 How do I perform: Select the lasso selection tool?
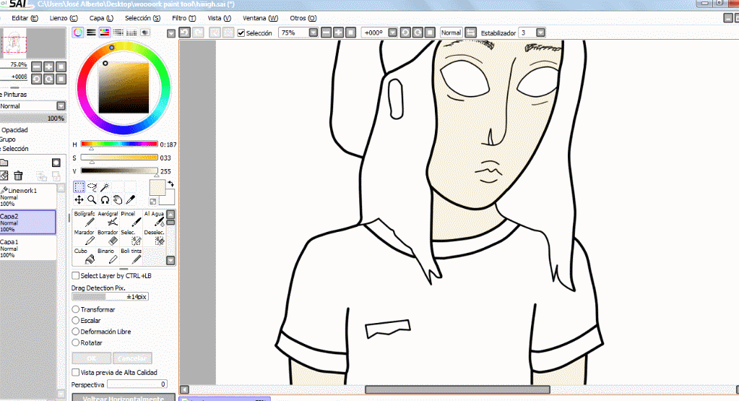(x=92, y=187)
